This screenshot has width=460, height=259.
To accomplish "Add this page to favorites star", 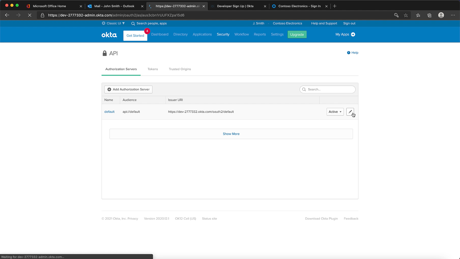I will [406, 15].
